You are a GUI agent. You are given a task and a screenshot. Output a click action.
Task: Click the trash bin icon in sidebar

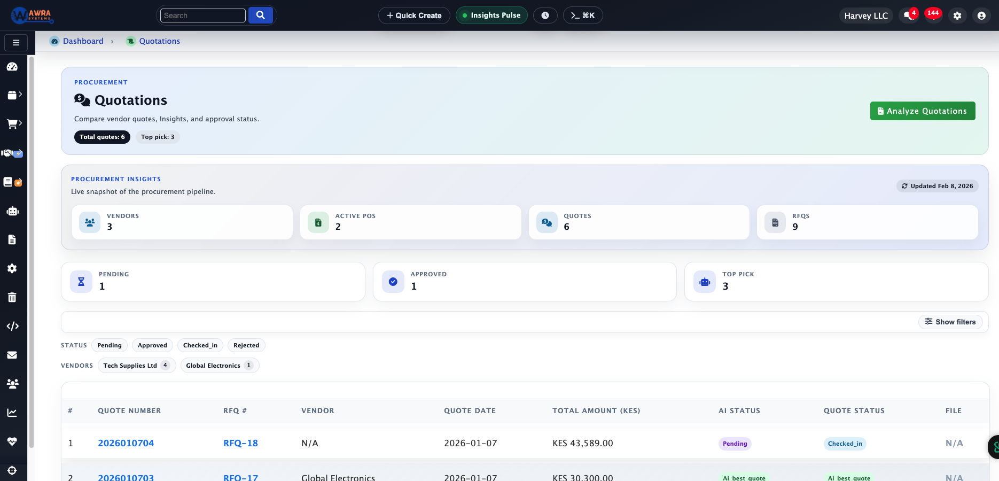(x=12, y=297)
